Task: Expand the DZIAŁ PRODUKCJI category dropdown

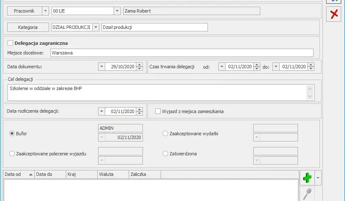Action: [96, 27]
